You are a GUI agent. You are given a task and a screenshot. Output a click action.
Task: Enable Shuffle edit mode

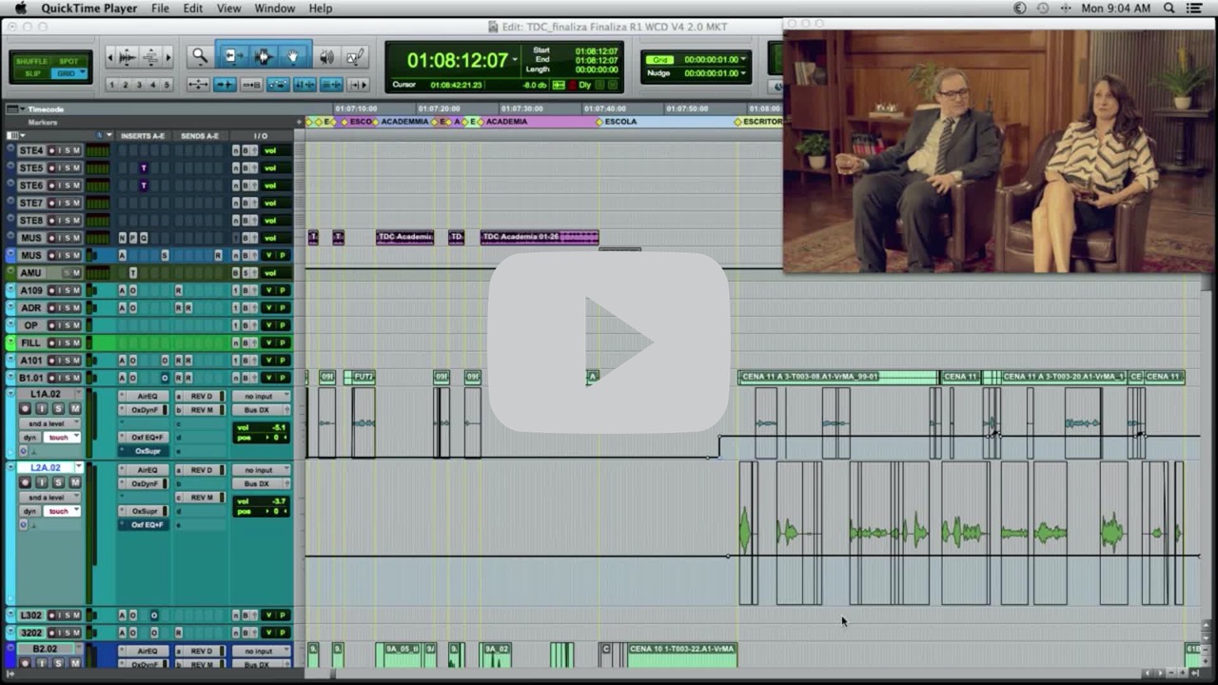pyautogui.click(x=31, y=61)
